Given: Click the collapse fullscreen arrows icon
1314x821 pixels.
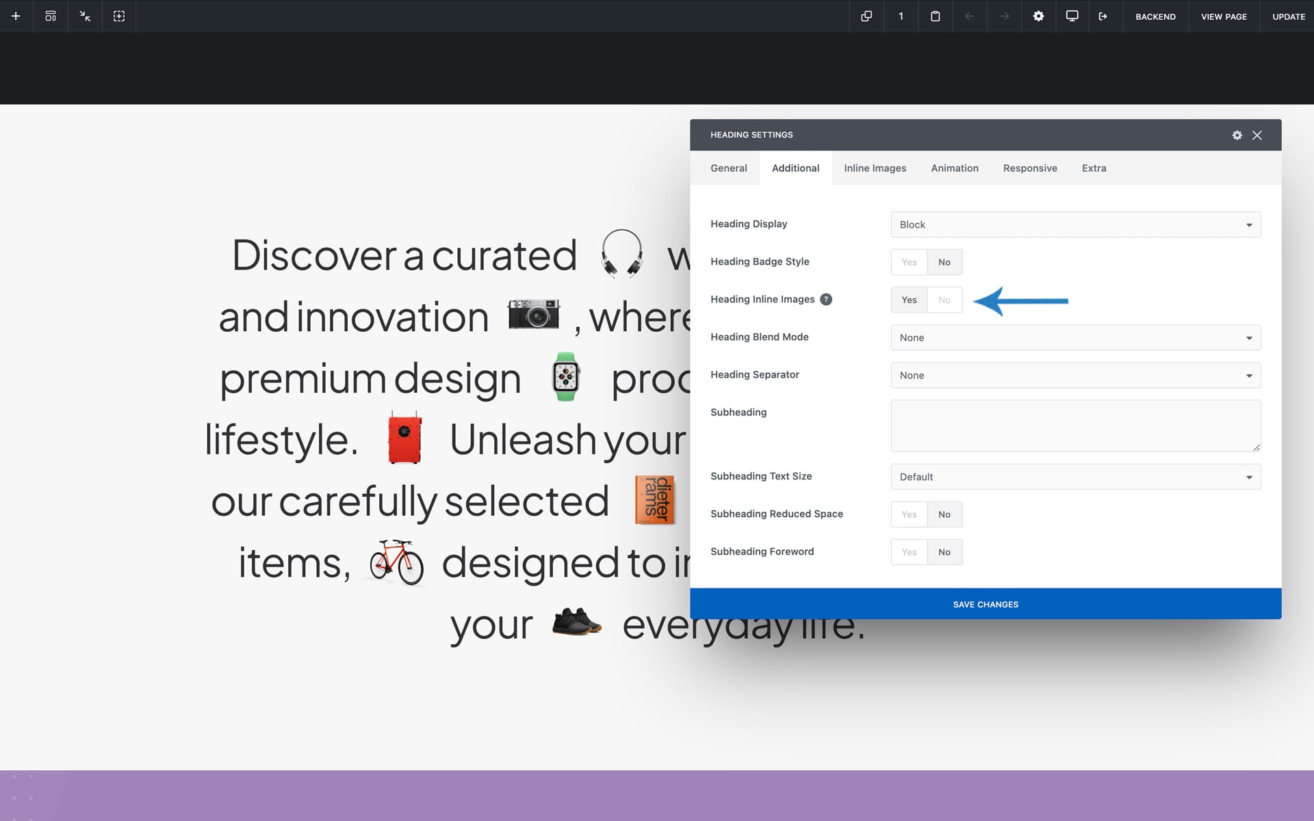Looking at the screenshot, I should 85,16.
